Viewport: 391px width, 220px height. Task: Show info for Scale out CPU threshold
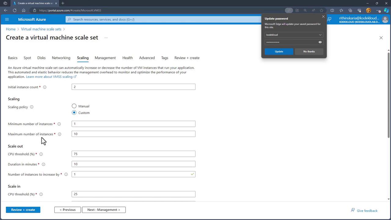[41, 154]
